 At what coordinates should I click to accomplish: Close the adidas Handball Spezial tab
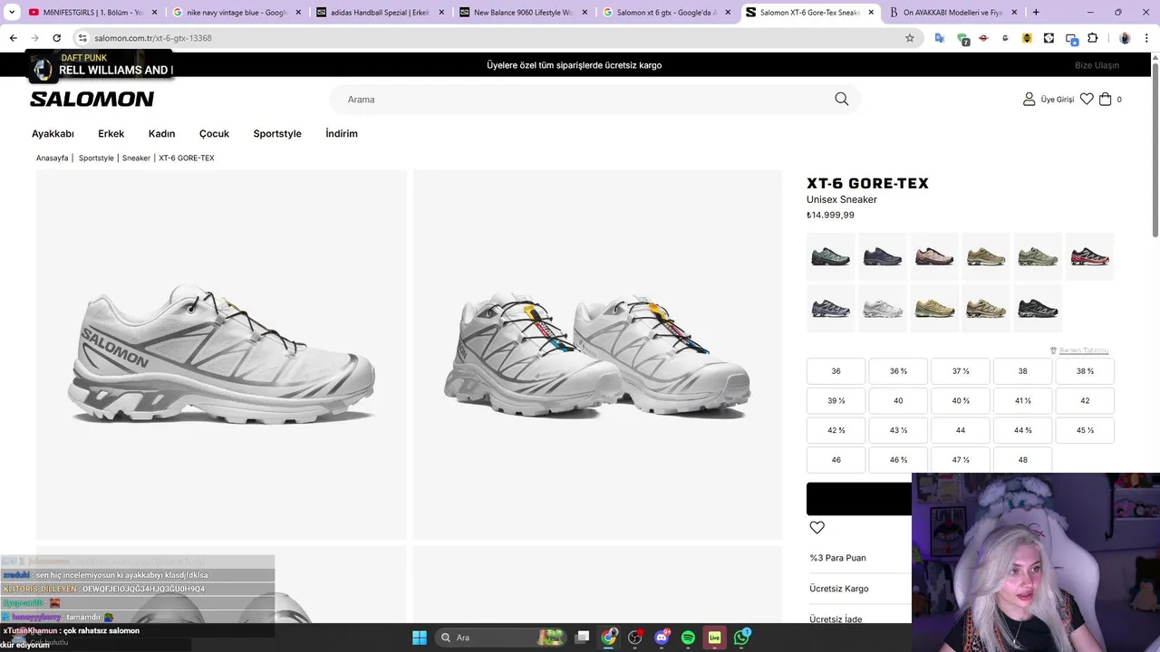click(441, 13)
